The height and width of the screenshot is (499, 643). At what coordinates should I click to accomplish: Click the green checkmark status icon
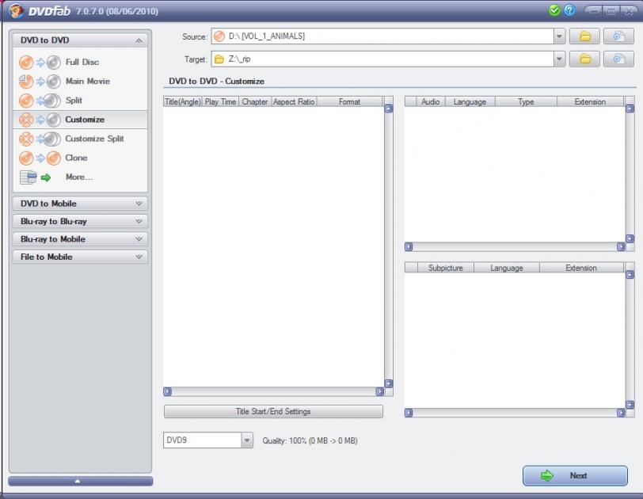coord(554,10)
